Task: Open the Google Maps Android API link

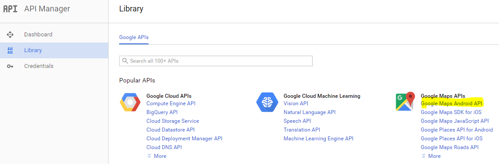Action: tap(452, 103)
